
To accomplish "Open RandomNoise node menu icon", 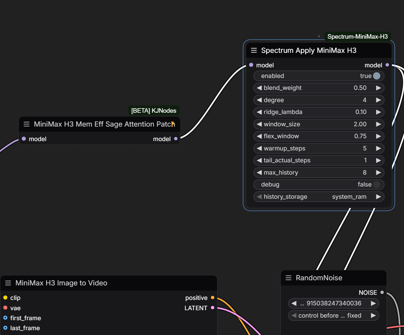I will [288, 278].
